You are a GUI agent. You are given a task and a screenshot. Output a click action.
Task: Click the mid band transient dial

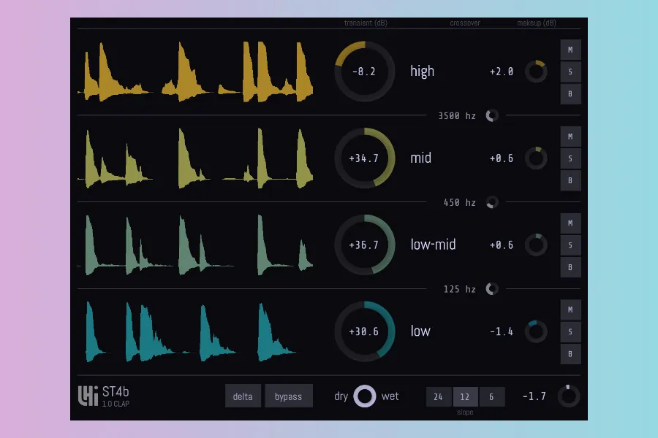coord(364,158)
